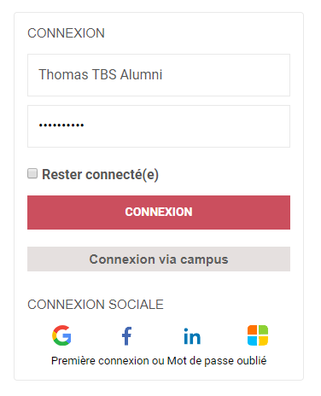
Task: Click the words Mot de passe oublié
Action: click(x=217, y=361)
